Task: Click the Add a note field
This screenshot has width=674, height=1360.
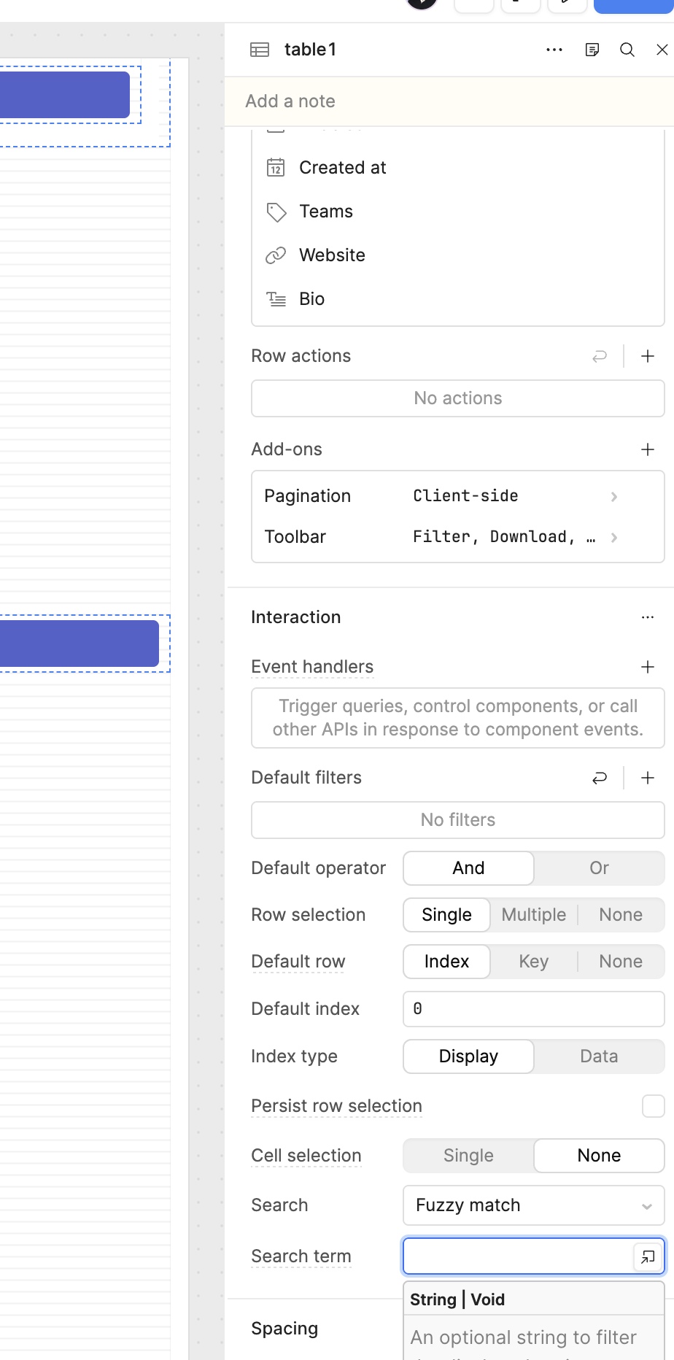Action: pos(449,101)
